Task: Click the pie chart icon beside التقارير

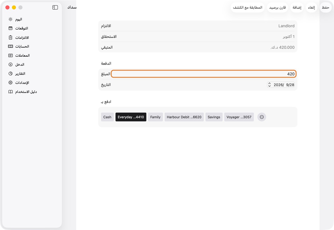Action: pos(10,74)
